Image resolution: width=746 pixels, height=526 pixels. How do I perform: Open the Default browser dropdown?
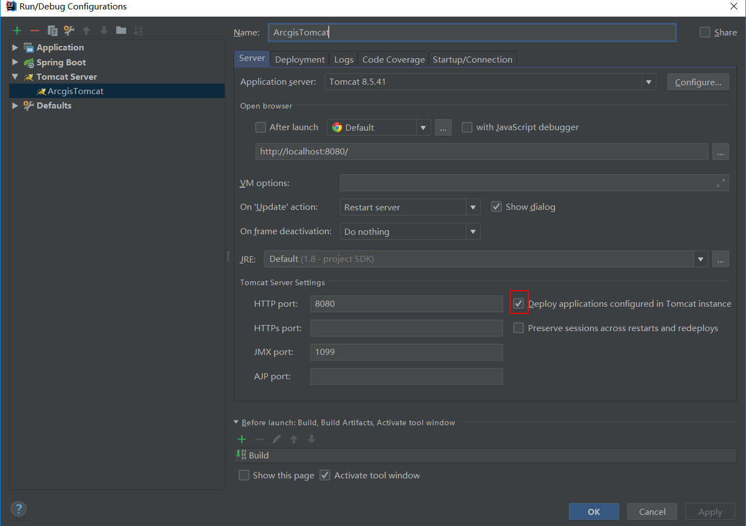tap(423, 128)
